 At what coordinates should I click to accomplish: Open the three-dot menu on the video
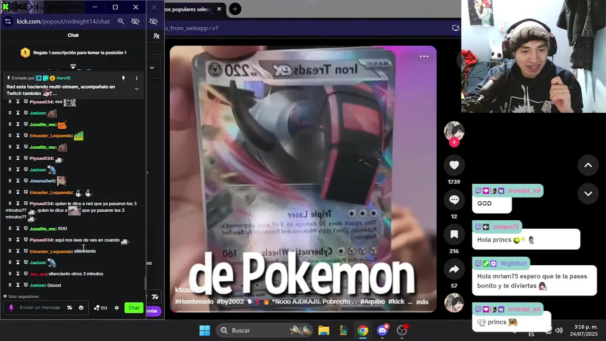pos(424,56)
